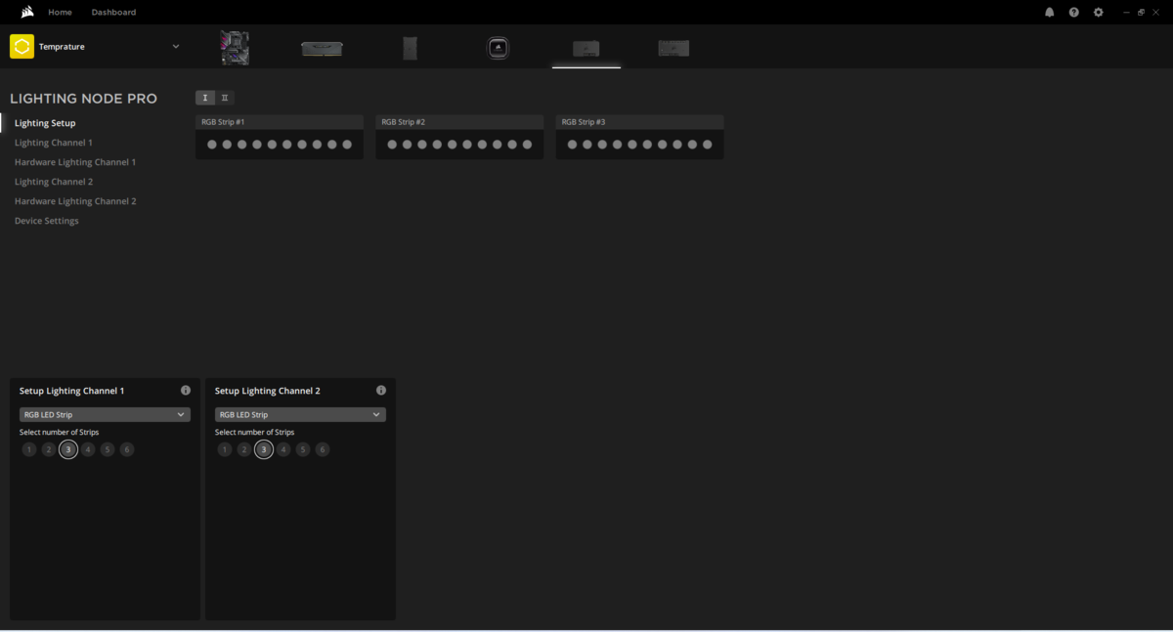
Task: Set Channel 1 strips to 1
Action: point(29,449)
